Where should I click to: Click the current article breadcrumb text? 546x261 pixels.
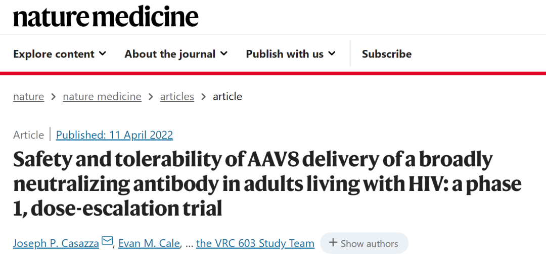[227, 96]
